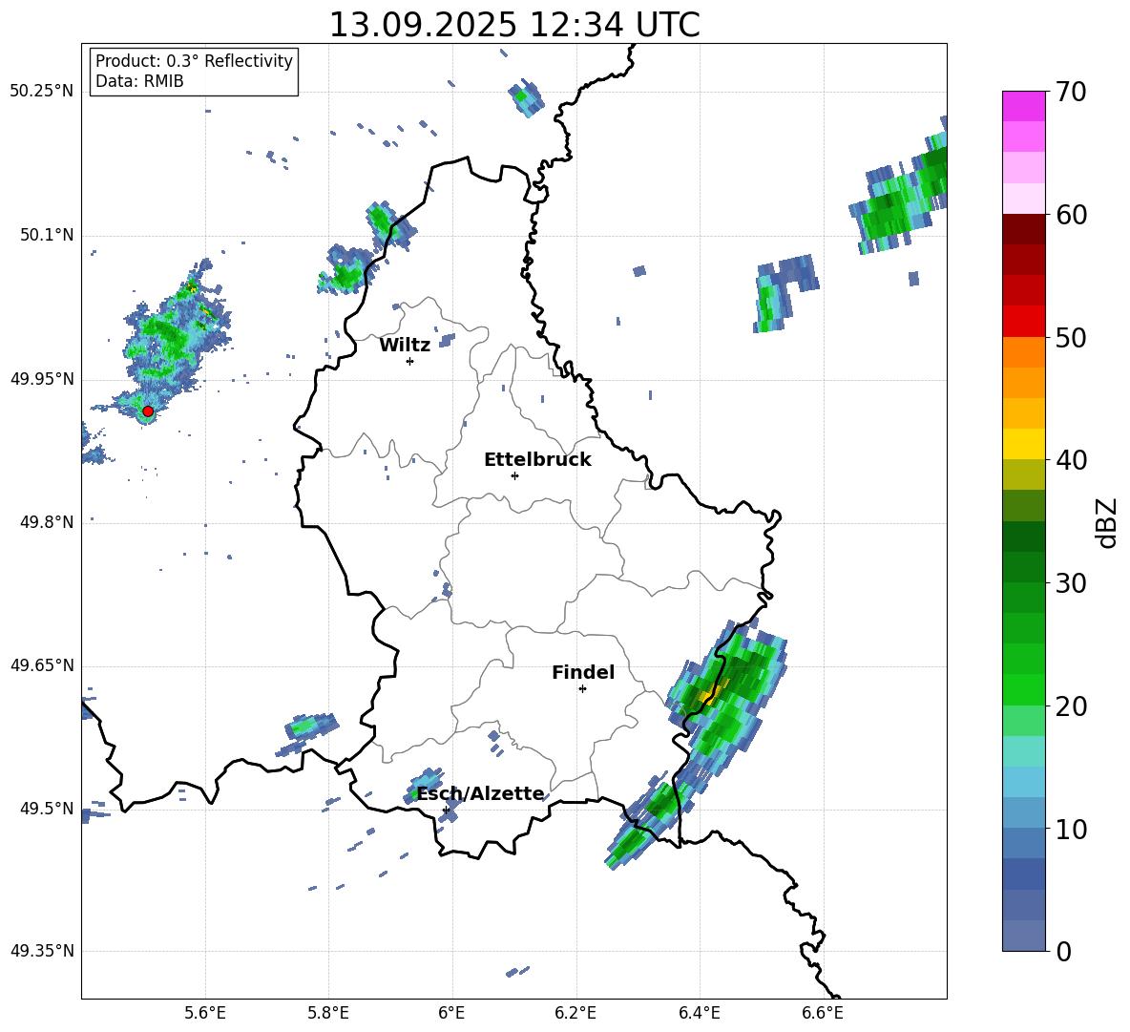1130x1032 pixels.
Task: Click the 6.4°E longitude label
Action: tap(699, 1013)
